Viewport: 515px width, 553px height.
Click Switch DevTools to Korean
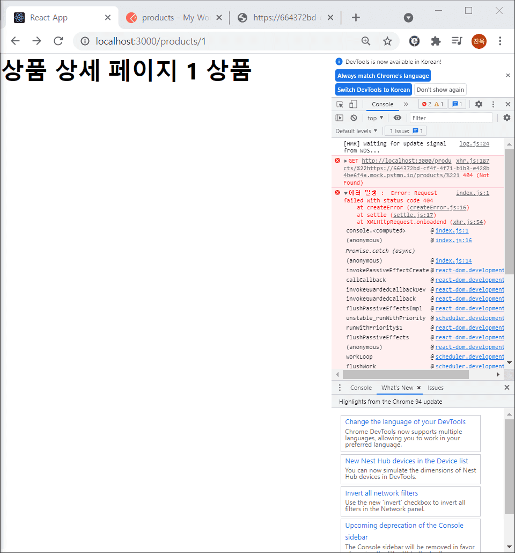point(373,90)
